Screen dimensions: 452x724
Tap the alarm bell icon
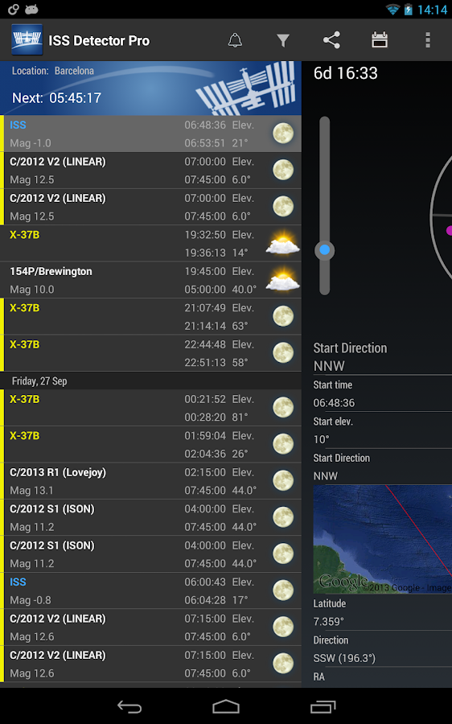click(235, 41)
